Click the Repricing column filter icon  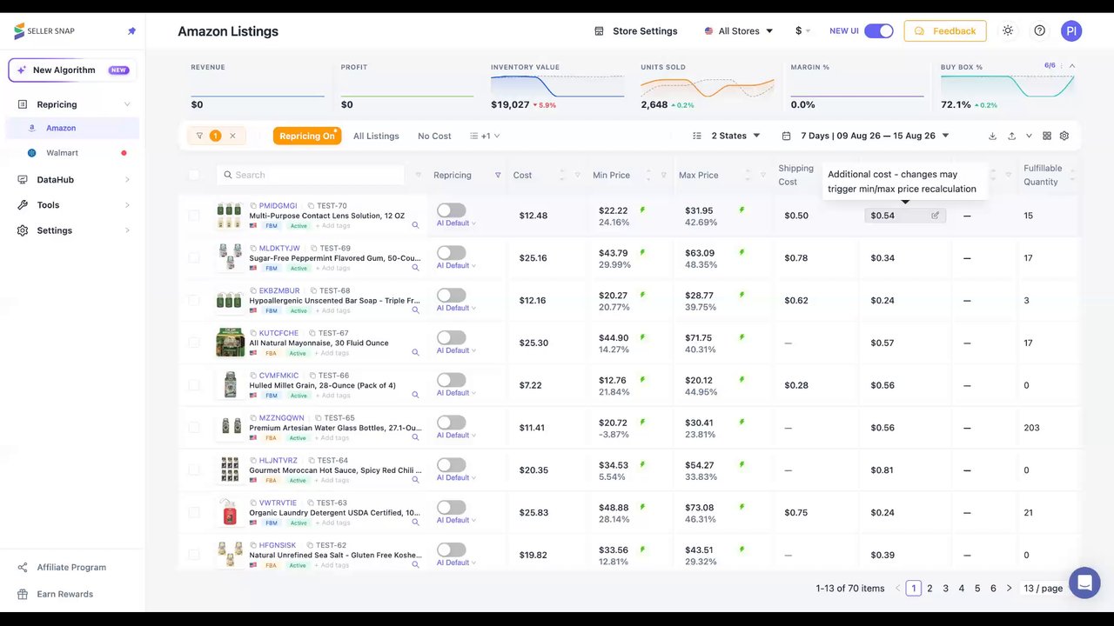coord(498,175)
